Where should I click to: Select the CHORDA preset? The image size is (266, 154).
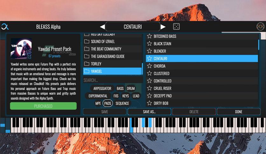(x=202, y=66)
